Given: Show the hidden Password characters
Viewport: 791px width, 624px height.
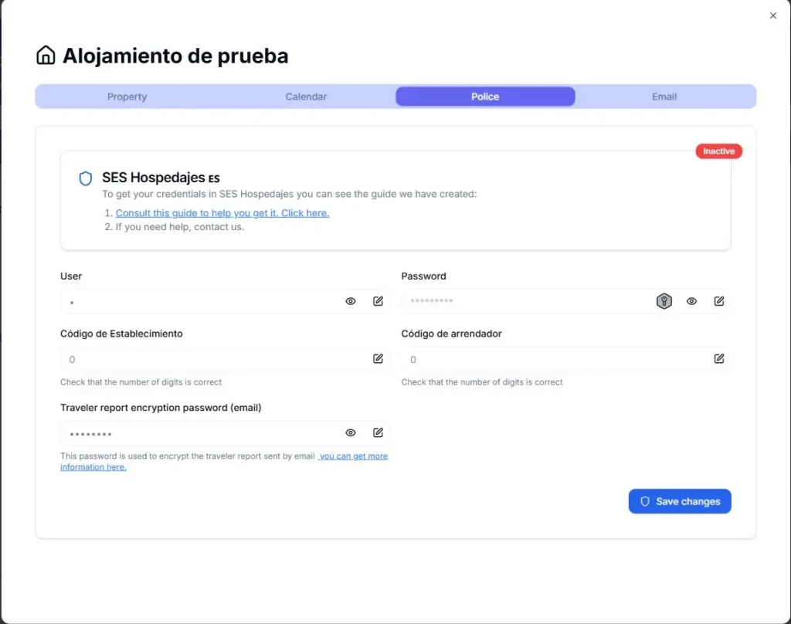Looking at the screenshot, I should click(x=691, y=301).
